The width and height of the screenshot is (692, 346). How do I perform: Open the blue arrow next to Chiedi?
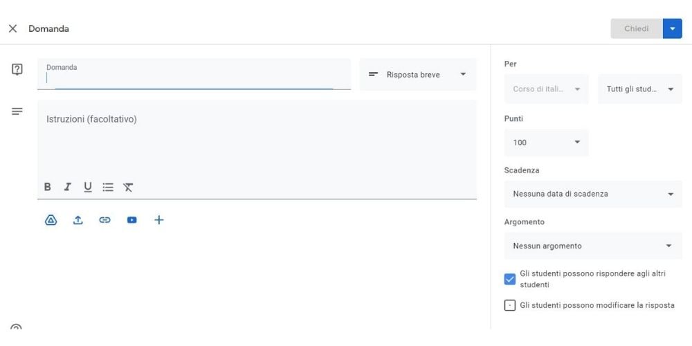coord(673,28)
